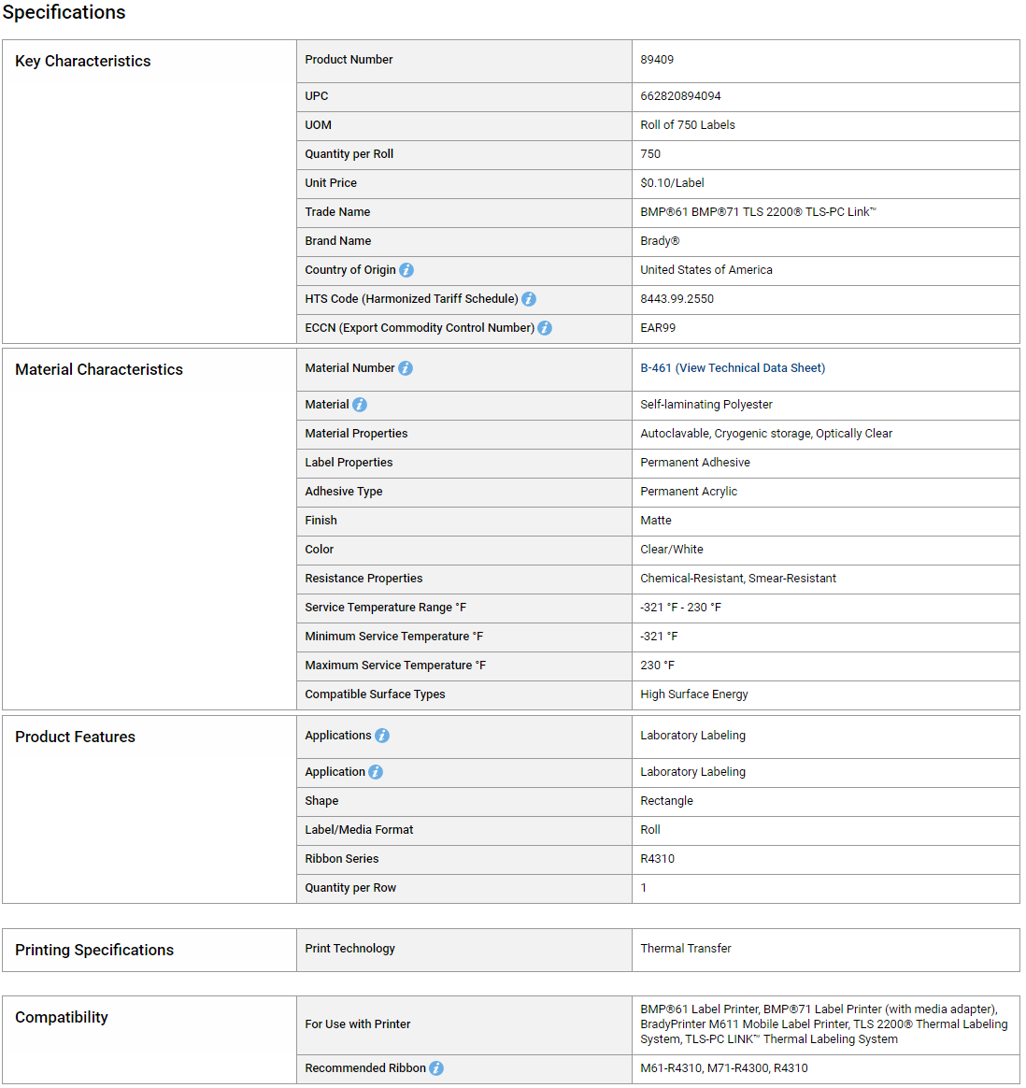This screenshot has height=1088, width=1026.
Task: Show Recommended Ribbon info icon details
Action: tap(436, 1068)
